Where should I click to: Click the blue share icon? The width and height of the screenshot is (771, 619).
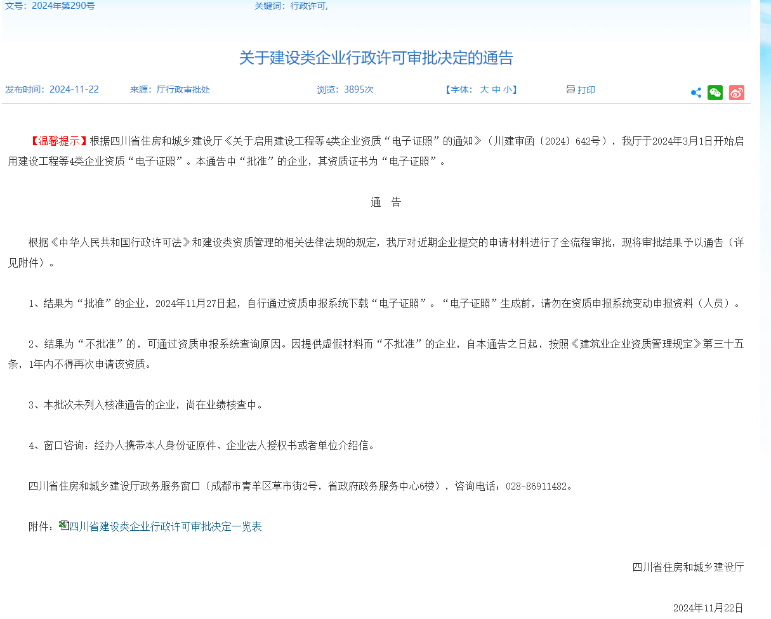point(695,93)
